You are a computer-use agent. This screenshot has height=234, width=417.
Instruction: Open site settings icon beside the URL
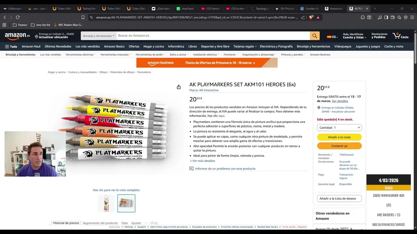tap(91, 17)
